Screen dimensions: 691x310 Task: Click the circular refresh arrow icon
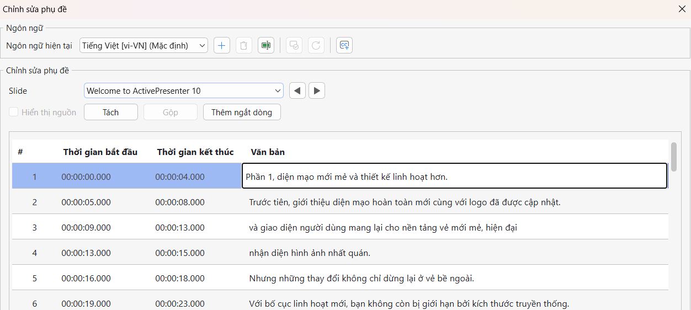[316, 45]
